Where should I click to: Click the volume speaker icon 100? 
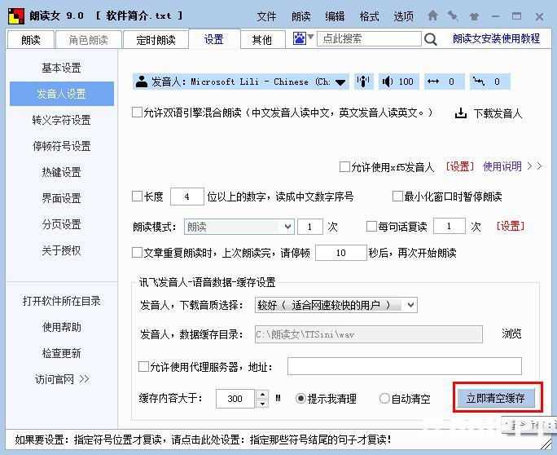point(387,82)
